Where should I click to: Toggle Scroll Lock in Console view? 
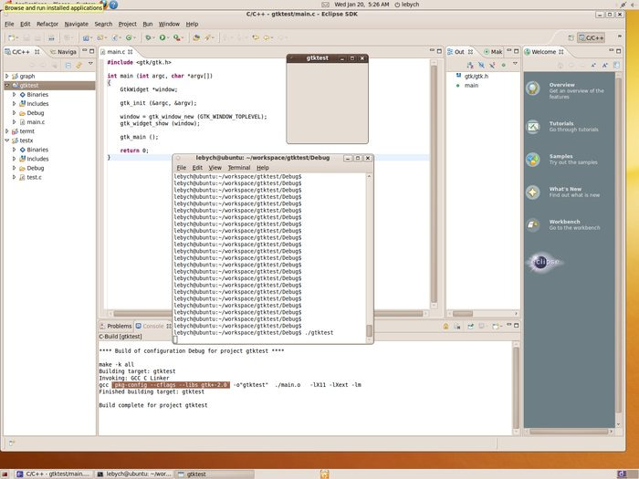click(x=445, y=326)
